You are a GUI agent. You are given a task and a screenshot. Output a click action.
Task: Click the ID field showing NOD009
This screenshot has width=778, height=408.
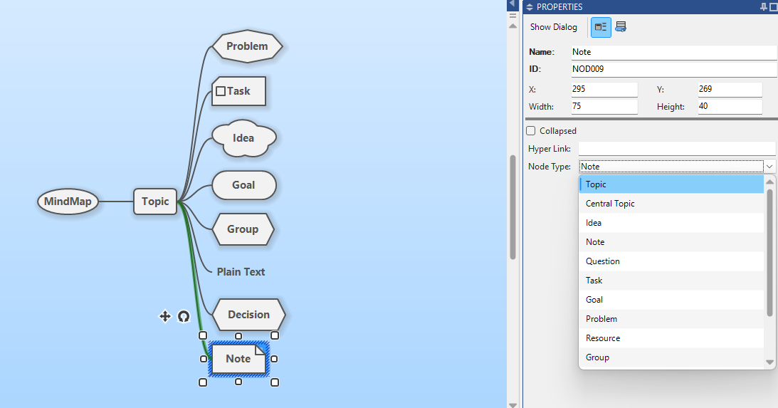(674, 69)
